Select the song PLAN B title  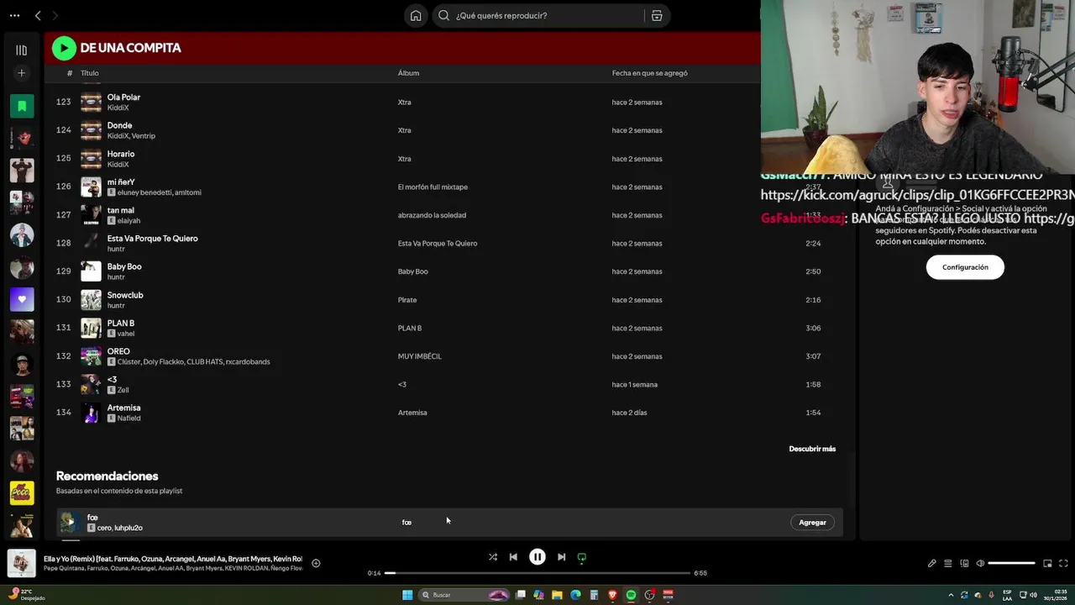click(x=120, y=324)
